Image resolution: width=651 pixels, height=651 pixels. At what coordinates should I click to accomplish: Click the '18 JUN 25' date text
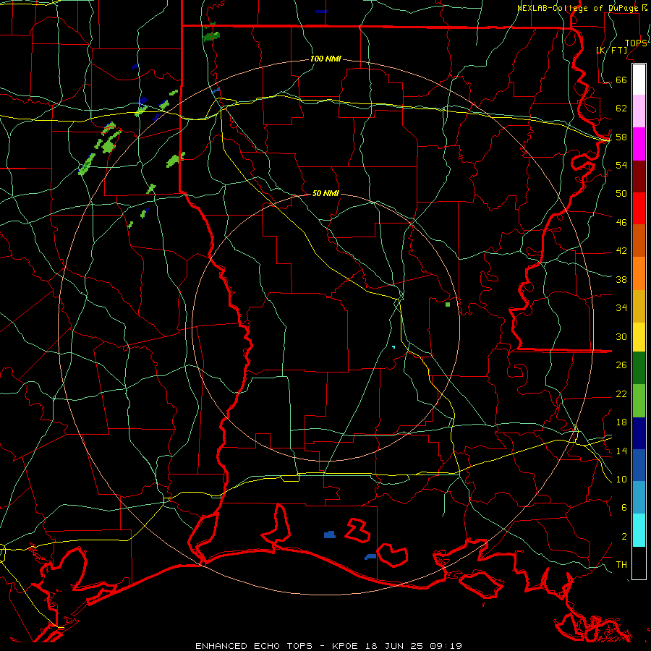394,646
